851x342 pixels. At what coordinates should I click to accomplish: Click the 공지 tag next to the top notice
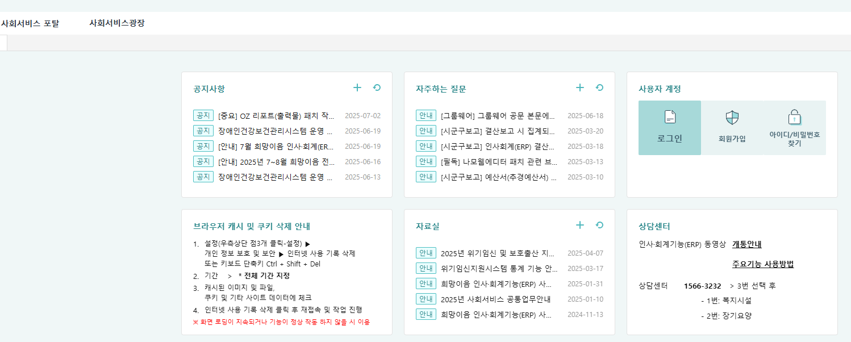pos(203,115)
